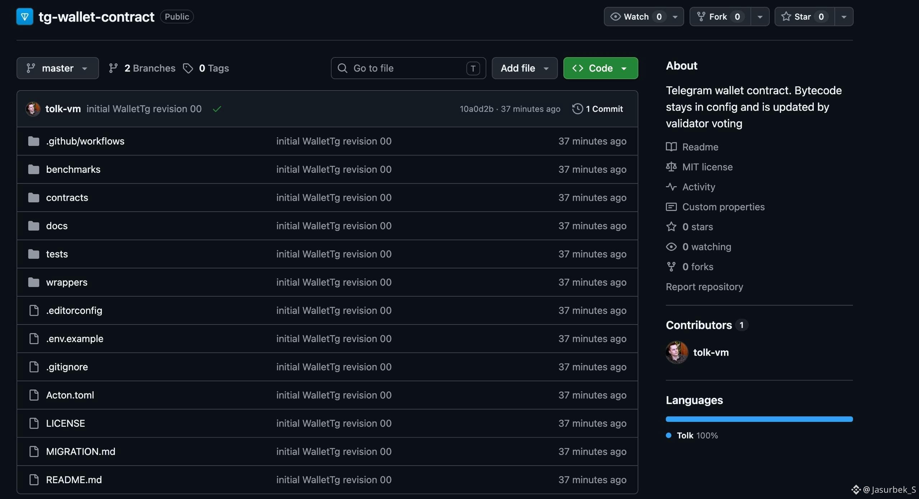The width and height of the screenshot is (919, 499).
Task: Click the tests folder icon
Action: [34, 254]
